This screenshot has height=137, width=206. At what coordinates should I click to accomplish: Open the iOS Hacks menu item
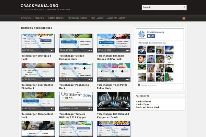coord(97,18)
